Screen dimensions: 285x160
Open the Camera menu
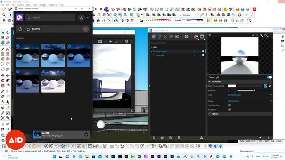(x=20, y=5)
